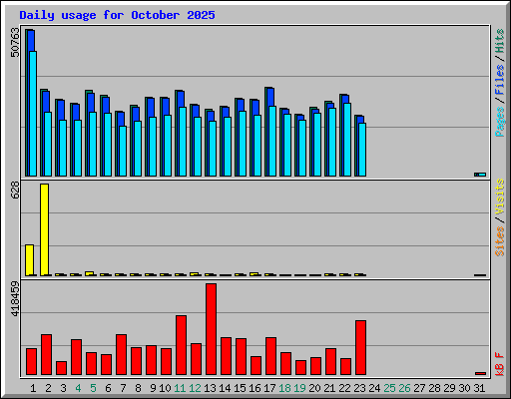511x399 pixels.
Task: Click the short red KB bar for day 3
Action: [x=61, y=368]
